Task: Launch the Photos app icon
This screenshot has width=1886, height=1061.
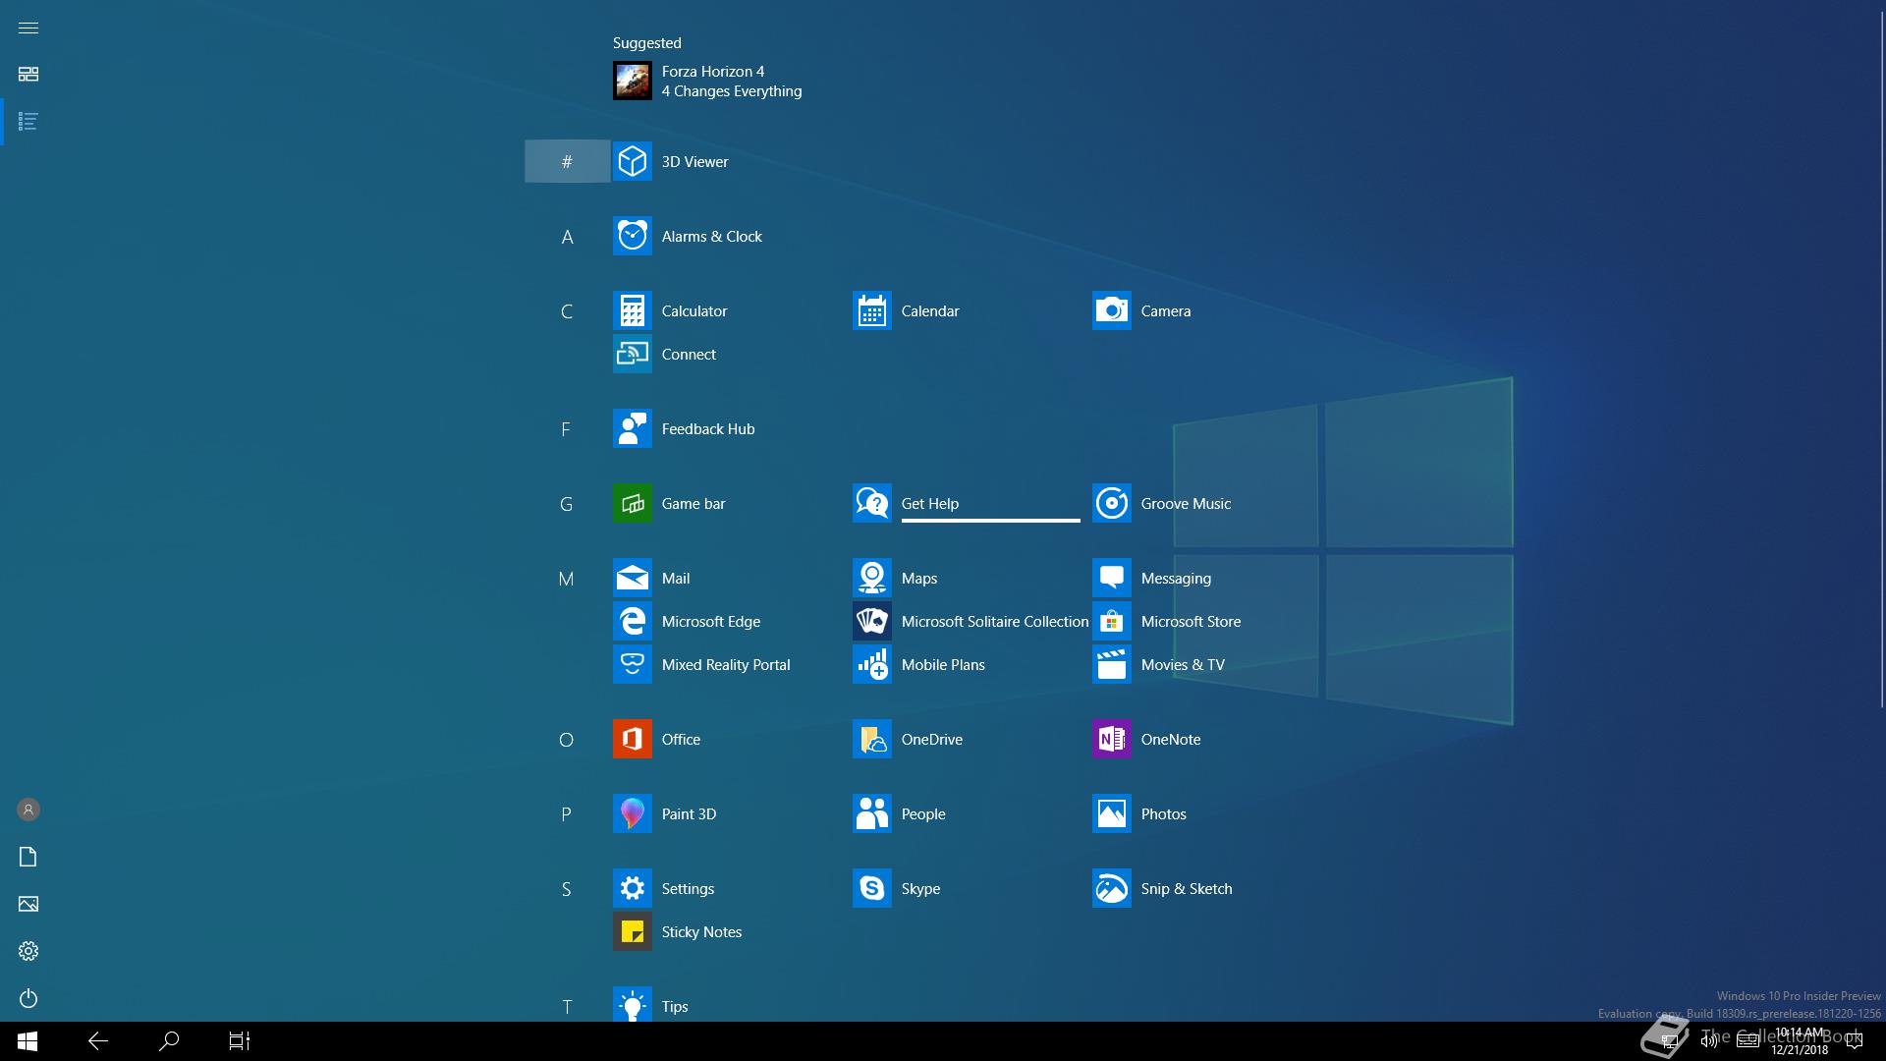Action: tap(1111, 813)
